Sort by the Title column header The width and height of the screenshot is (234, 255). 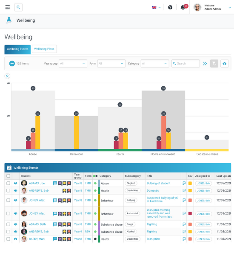(x=149, y=176)
